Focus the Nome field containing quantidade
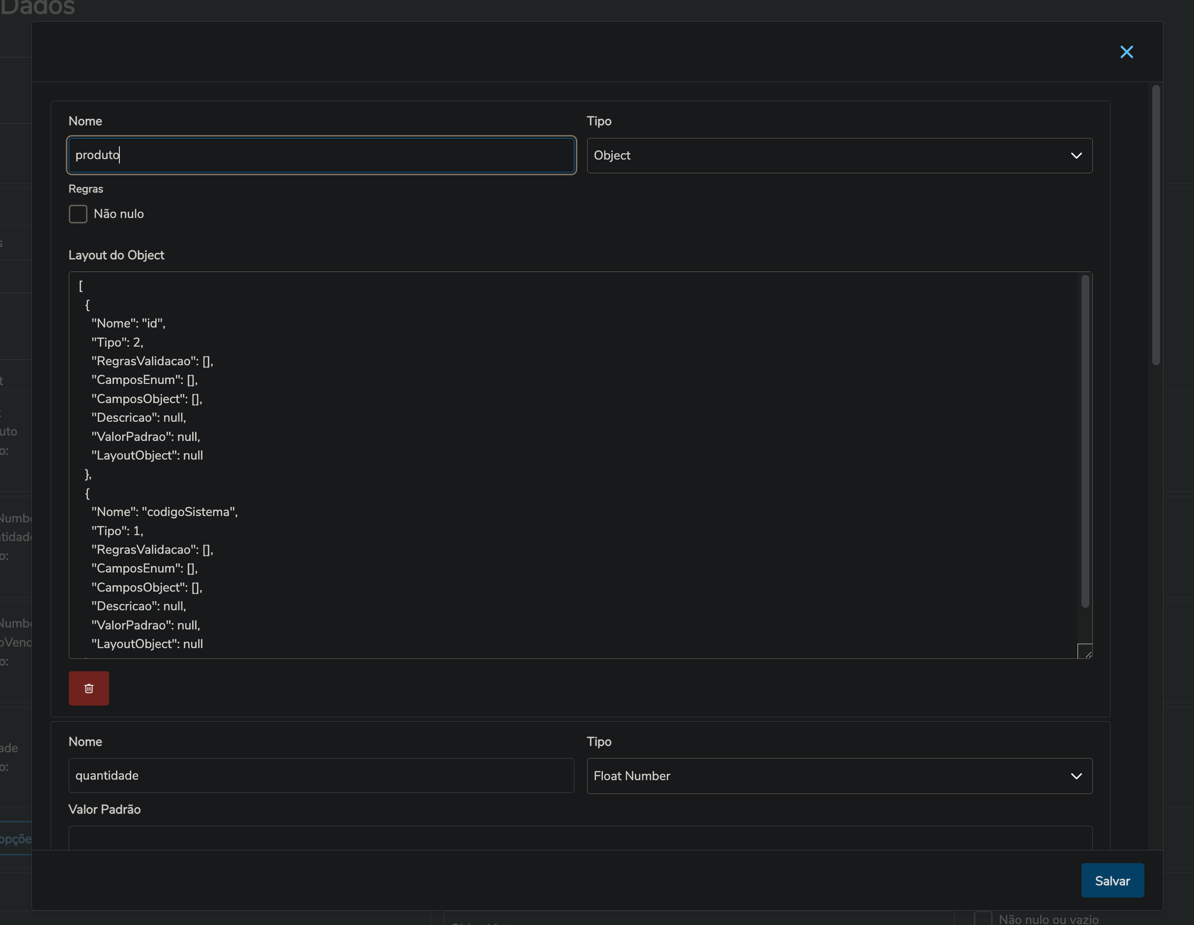The image size is (1194, 925). [x=321, y=775]
